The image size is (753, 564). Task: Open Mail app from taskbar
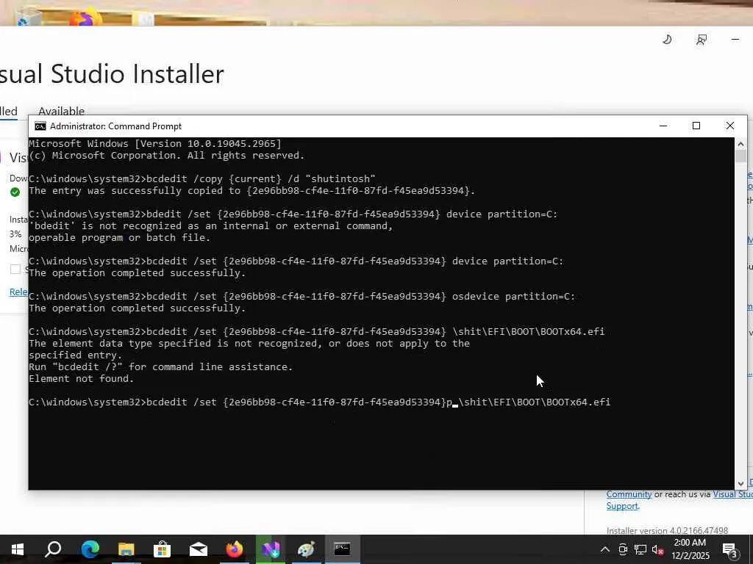pyautogui.click(x=199, y=549)
